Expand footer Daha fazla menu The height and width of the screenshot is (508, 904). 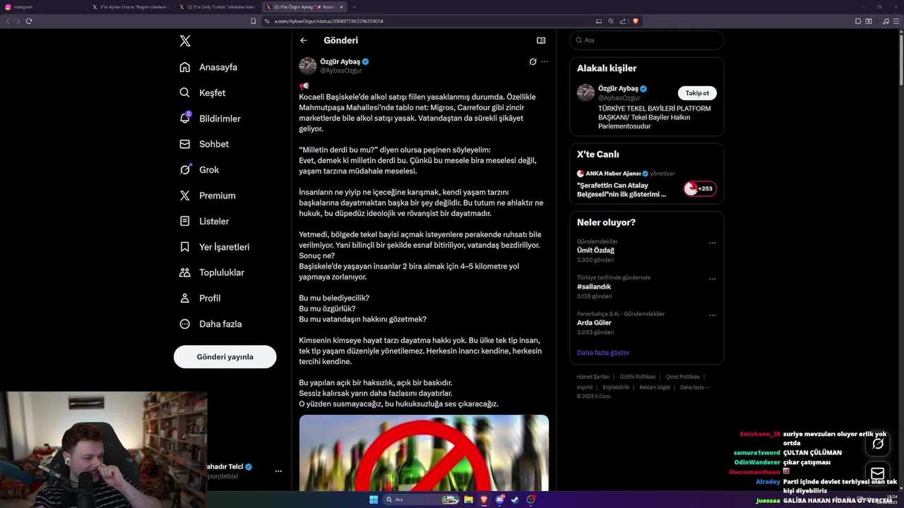click(694, 387)
